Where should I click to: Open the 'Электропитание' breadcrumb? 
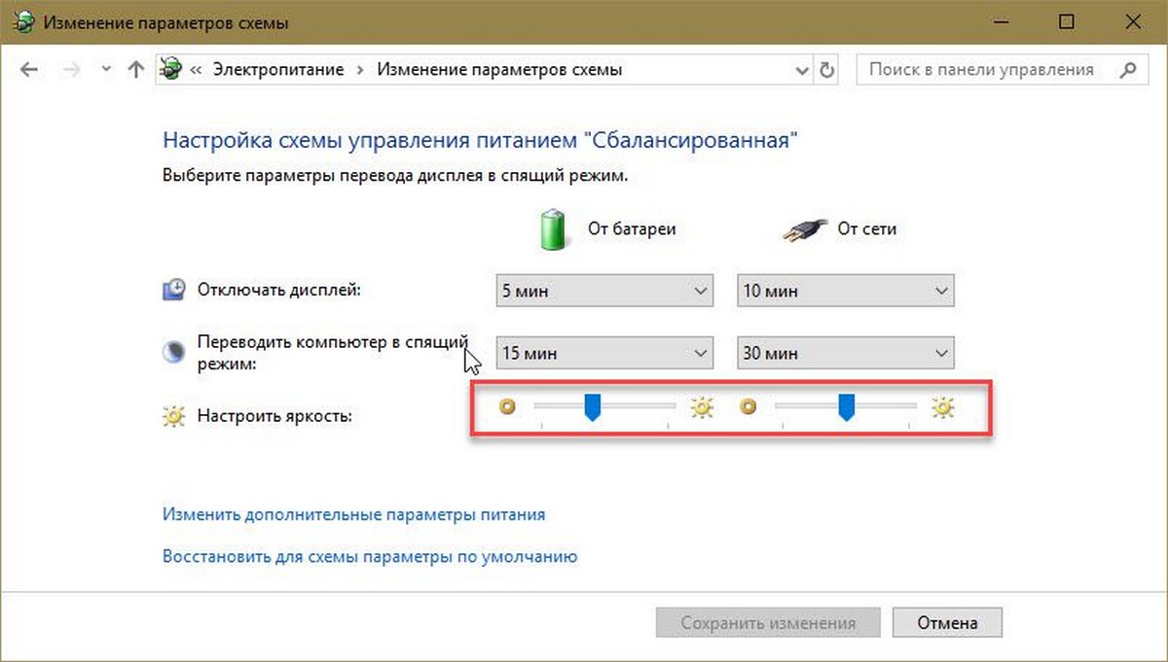pos(278,70)
